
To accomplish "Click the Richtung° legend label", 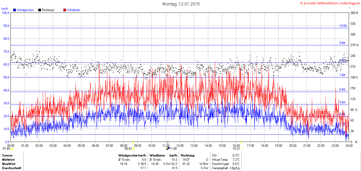I will 48,10.
